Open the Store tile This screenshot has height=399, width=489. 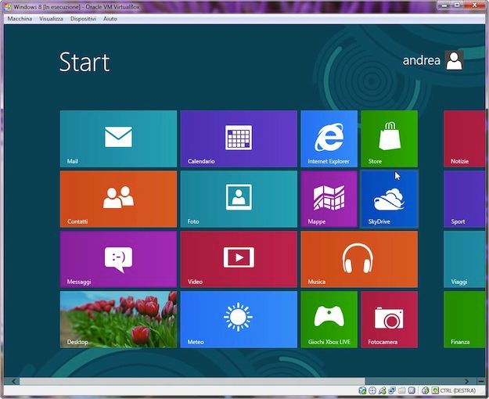[x=389, y=138]
